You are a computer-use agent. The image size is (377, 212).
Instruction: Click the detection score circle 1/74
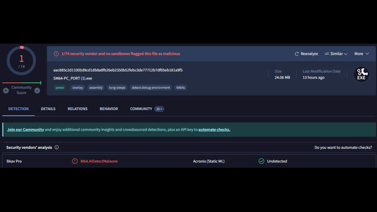[x=22, y=61]
